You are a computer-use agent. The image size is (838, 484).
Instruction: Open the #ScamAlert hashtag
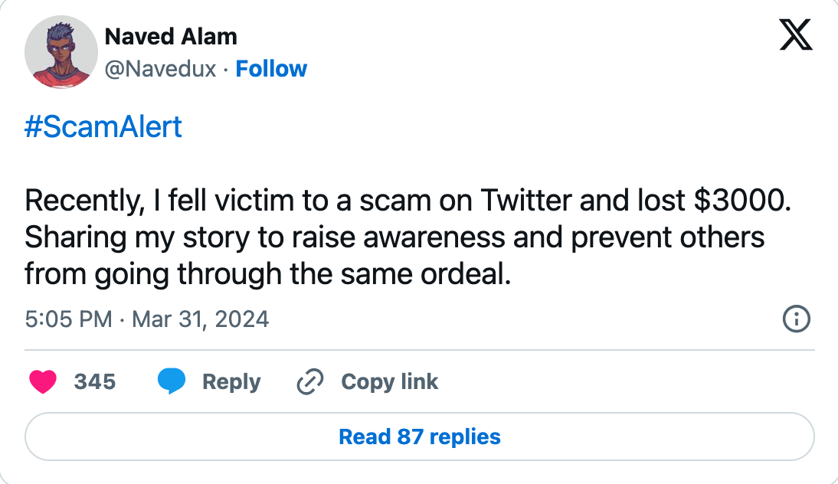pyautogui.click(x=103, y=126)
